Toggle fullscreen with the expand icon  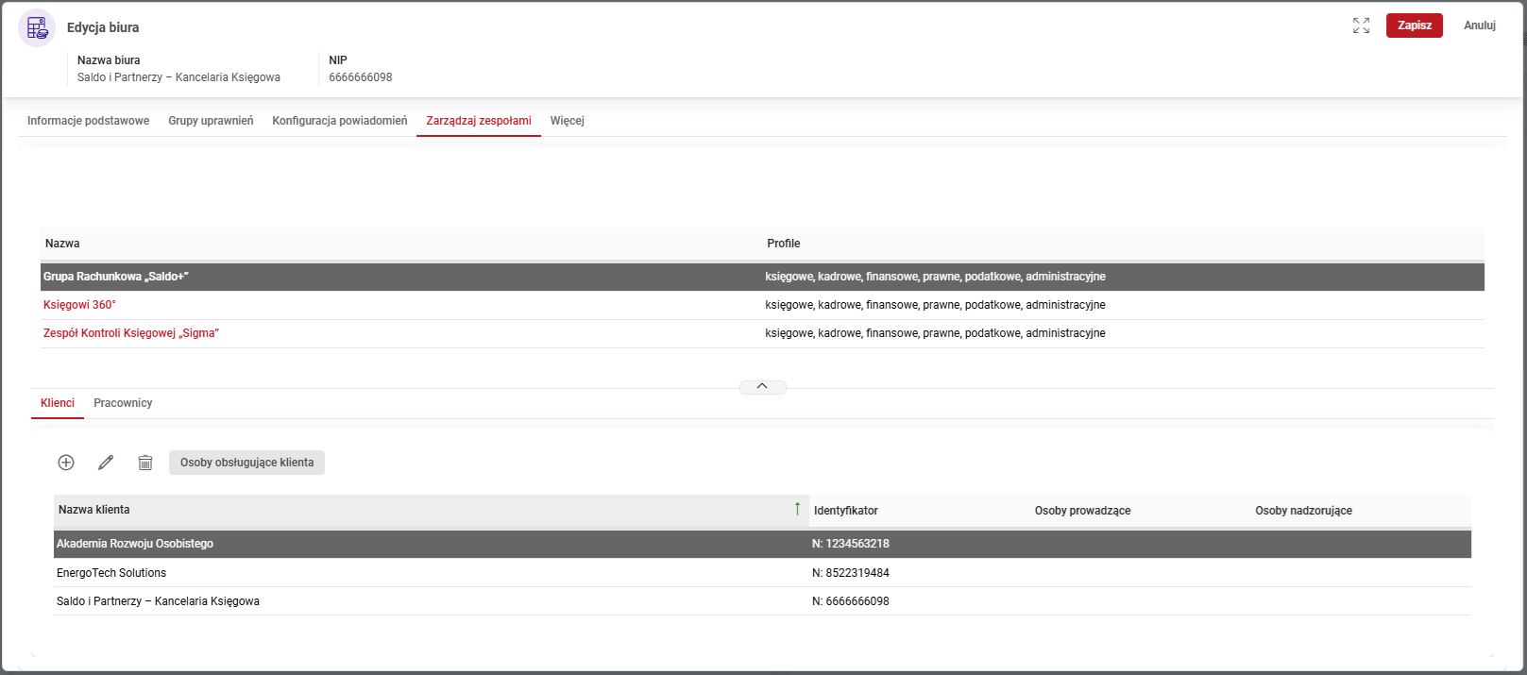pyautogui.click(x=1361, y=25)
